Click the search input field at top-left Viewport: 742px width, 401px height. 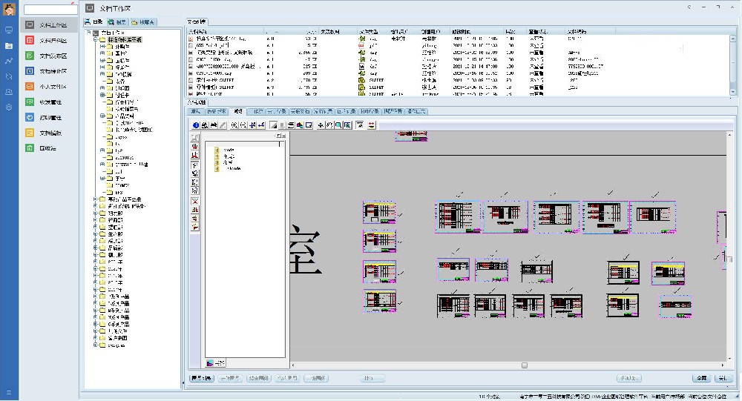click(x=49, y=9)
